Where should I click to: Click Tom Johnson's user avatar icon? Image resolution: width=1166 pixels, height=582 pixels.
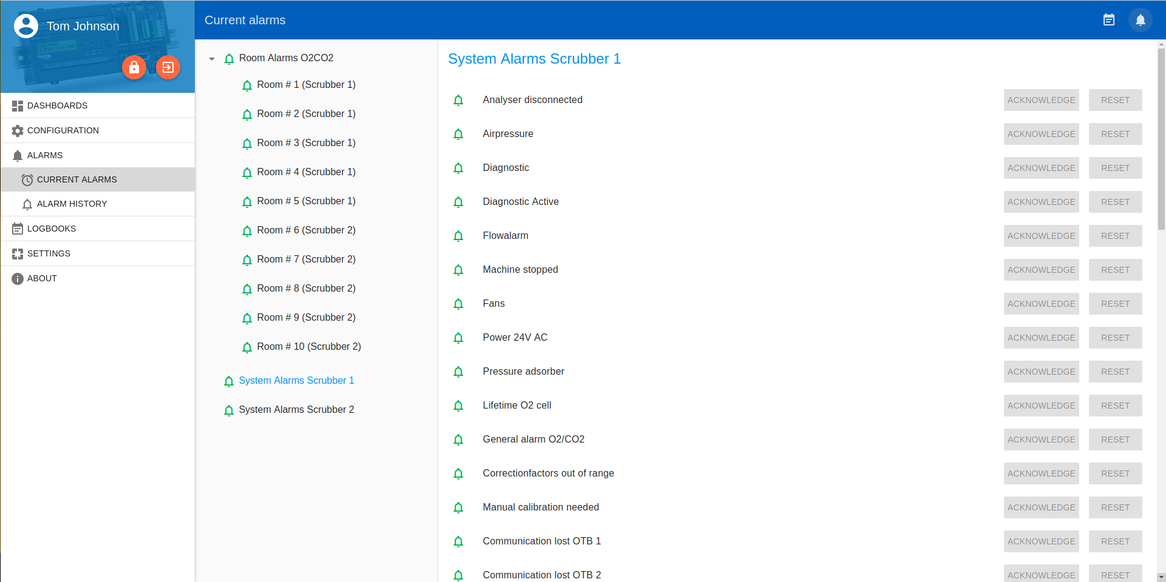[26, 26]
